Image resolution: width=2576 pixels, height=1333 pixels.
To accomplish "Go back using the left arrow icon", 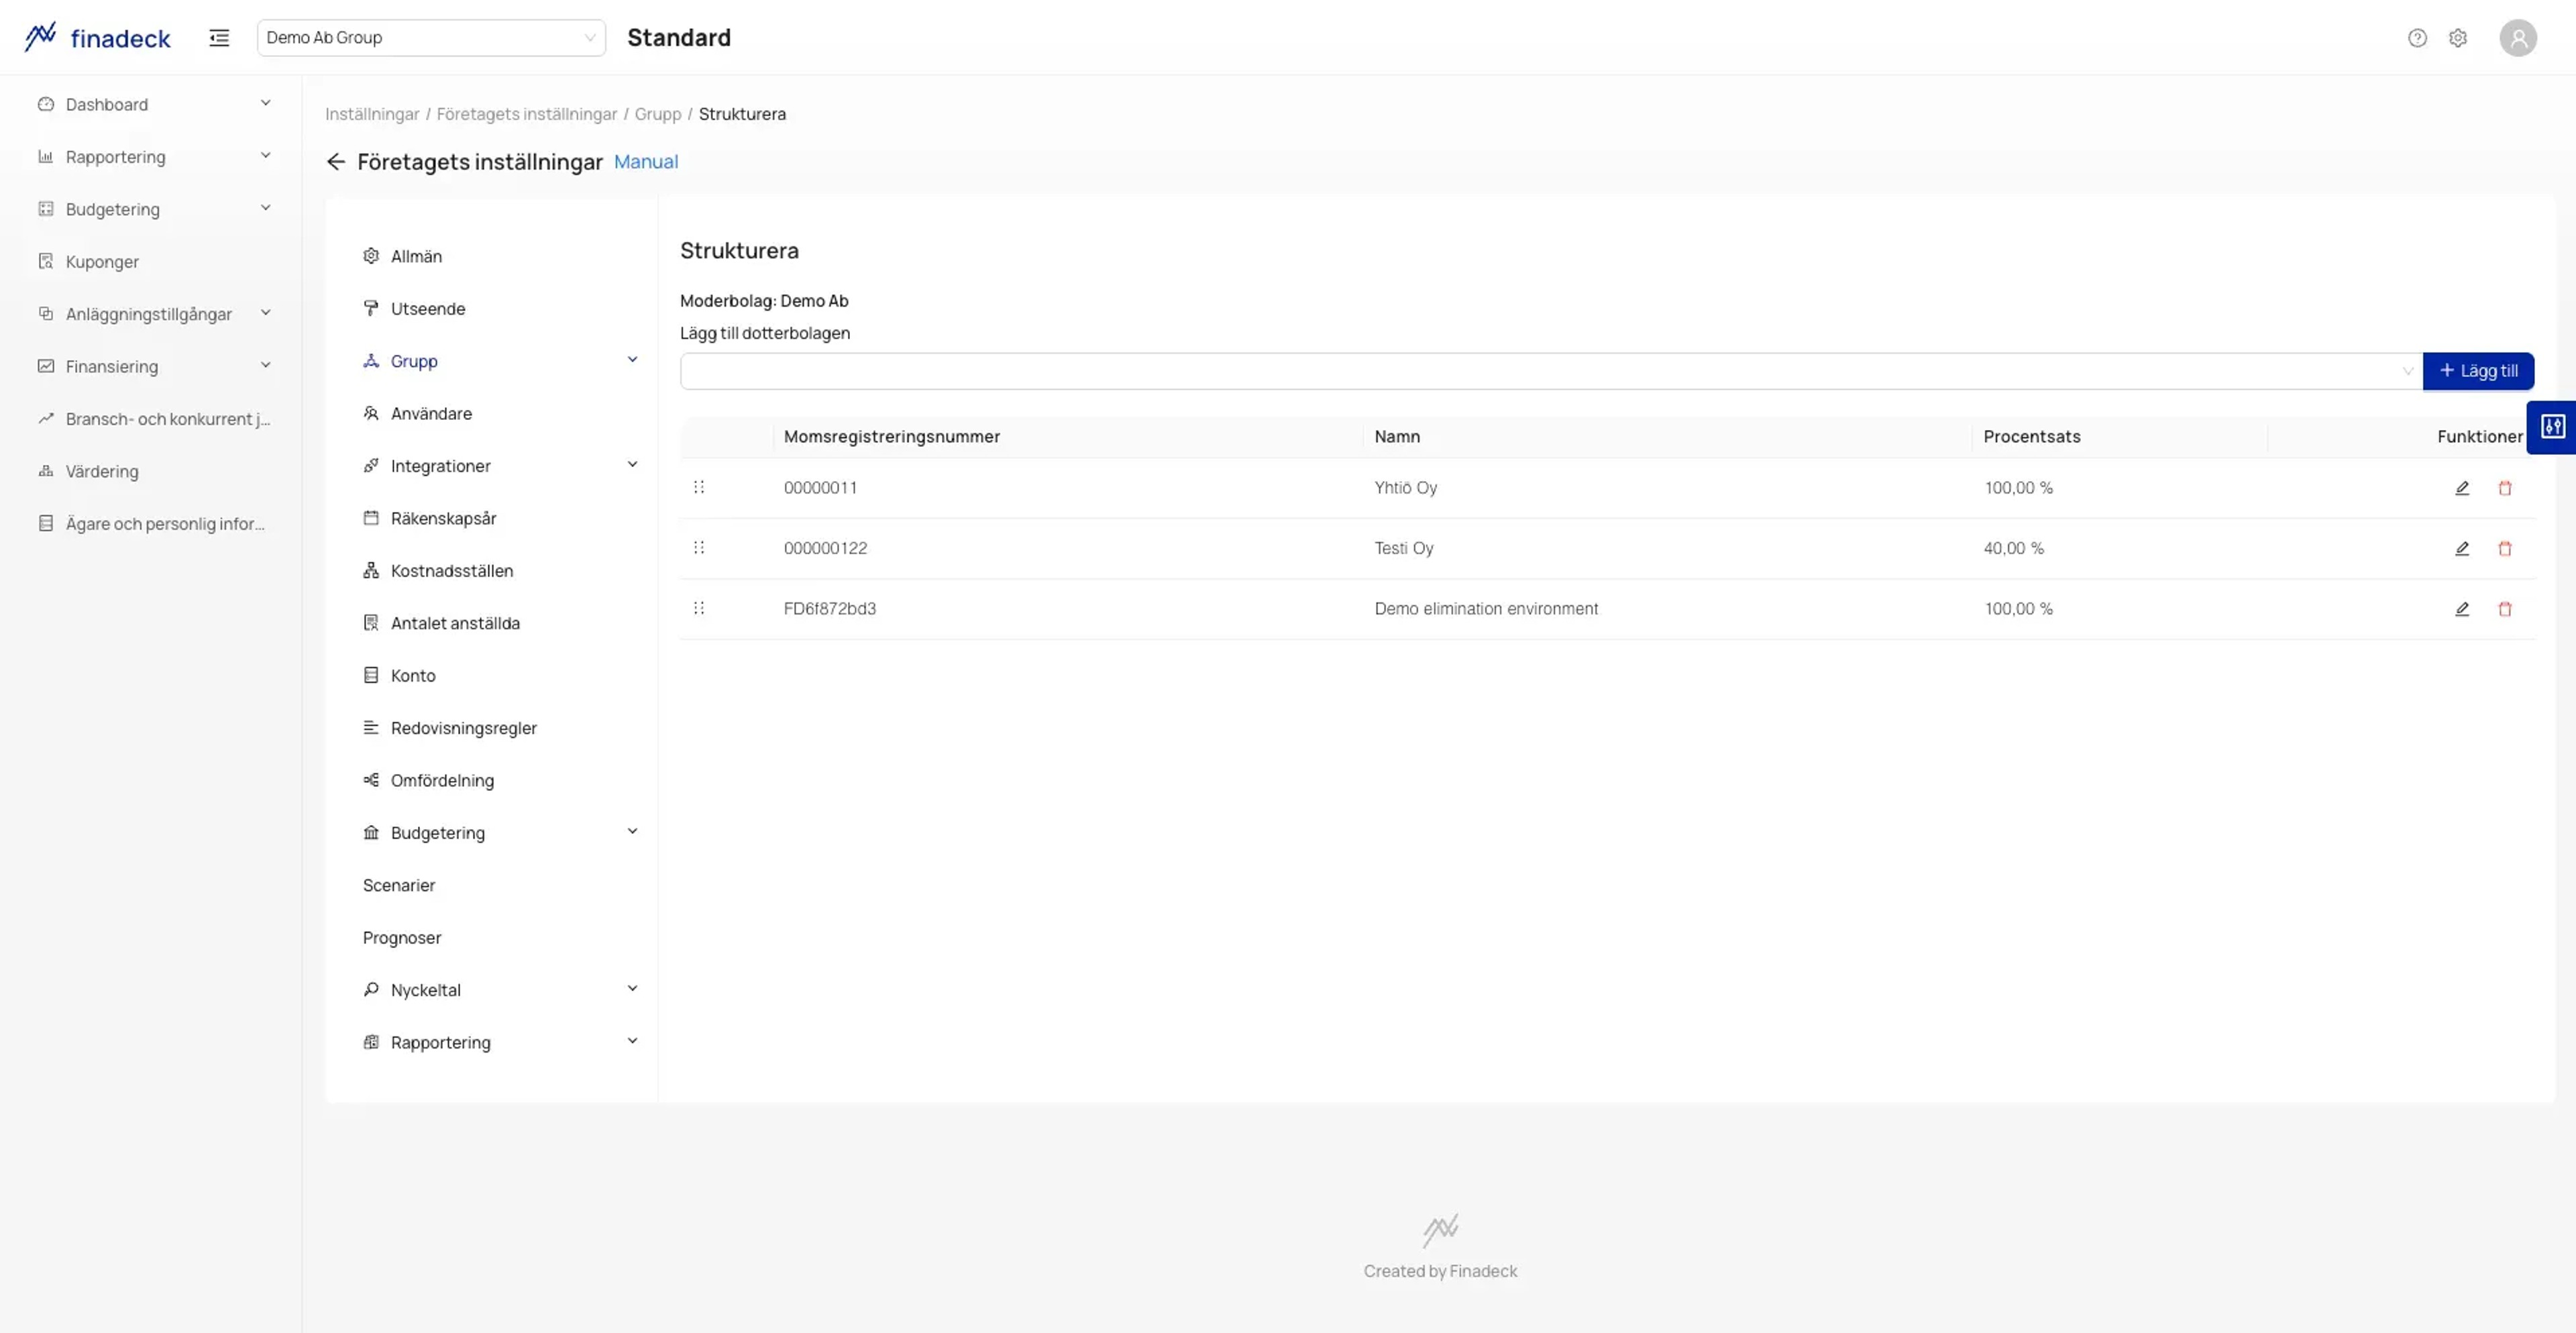I will point(336,162).
